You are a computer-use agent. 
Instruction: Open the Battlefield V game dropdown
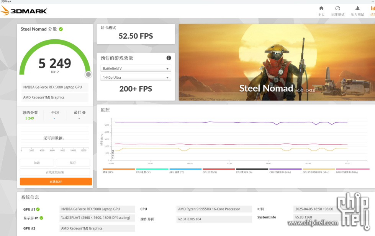tap(136, 68)
